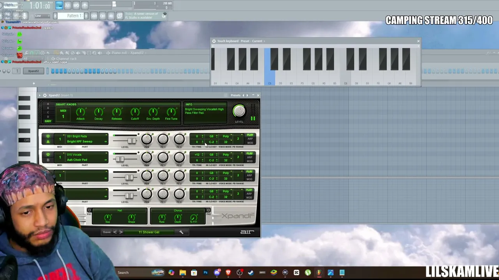Open the Chorus FX2 effect type dropdown
The image size is (499, 280).
tap(178, 210)
